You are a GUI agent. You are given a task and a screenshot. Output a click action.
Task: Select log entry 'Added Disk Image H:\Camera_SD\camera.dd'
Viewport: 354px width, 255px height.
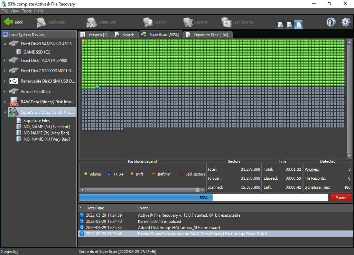216,227
